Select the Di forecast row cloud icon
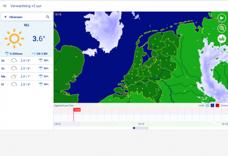228x156 pixels. (x=14, y=84)
